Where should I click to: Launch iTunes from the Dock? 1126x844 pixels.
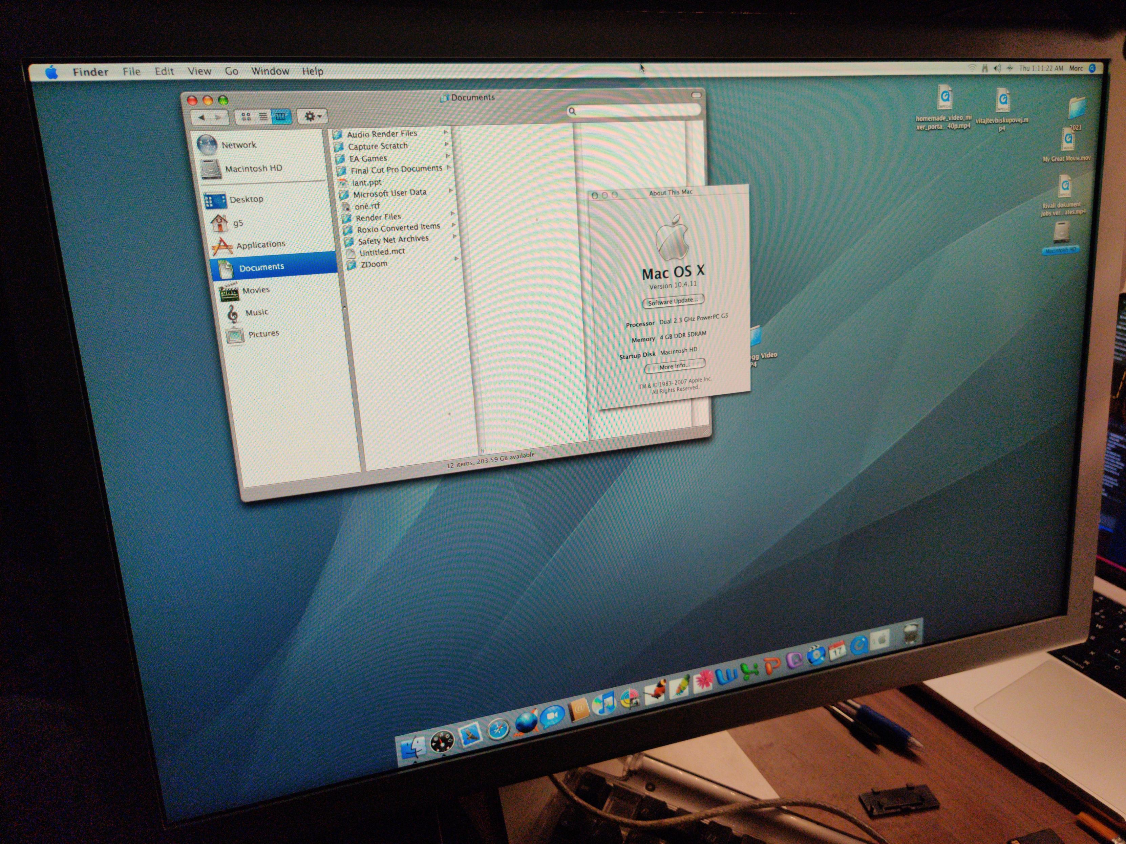click(x=604, y=704)
